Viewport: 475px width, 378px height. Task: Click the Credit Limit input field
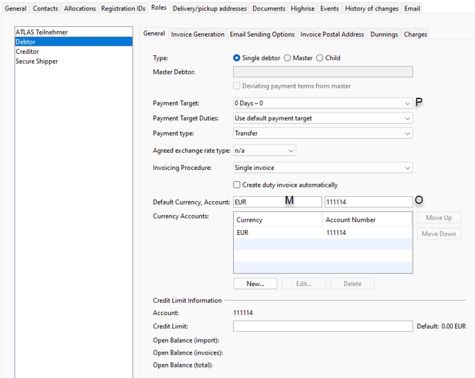coord(323,326)
